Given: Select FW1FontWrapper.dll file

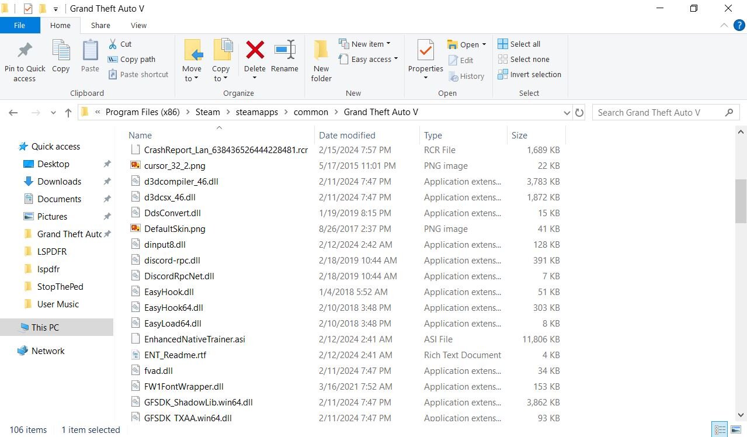Looking at the screenshot, I should coord(183,386).
